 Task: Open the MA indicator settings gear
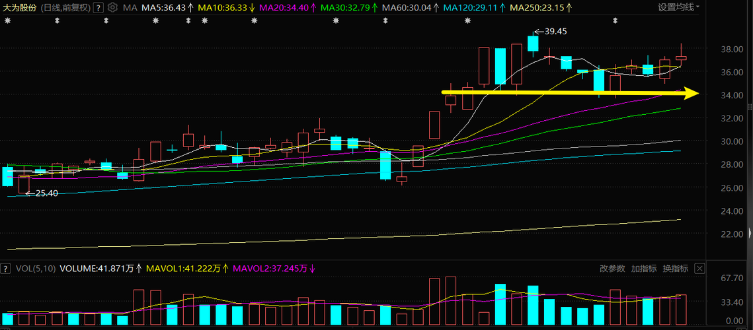click(112, 7)
